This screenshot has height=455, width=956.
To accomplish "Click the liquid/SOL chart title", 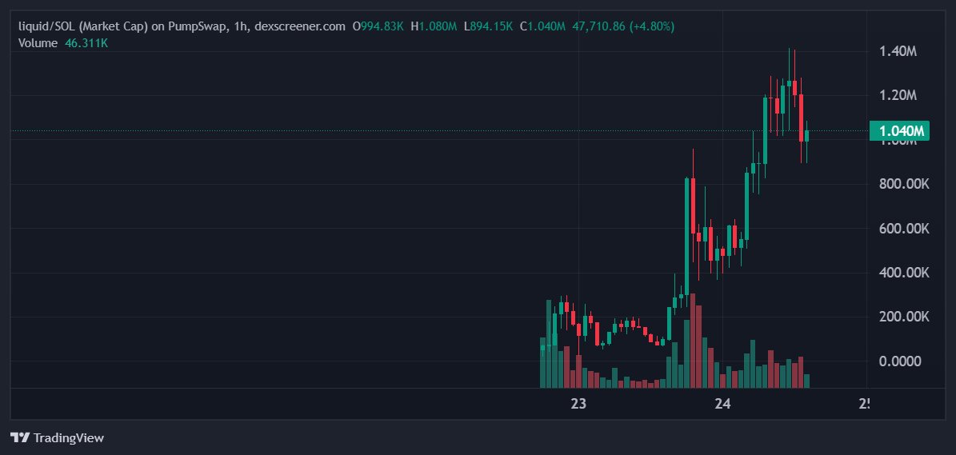I will pos(182,27).
